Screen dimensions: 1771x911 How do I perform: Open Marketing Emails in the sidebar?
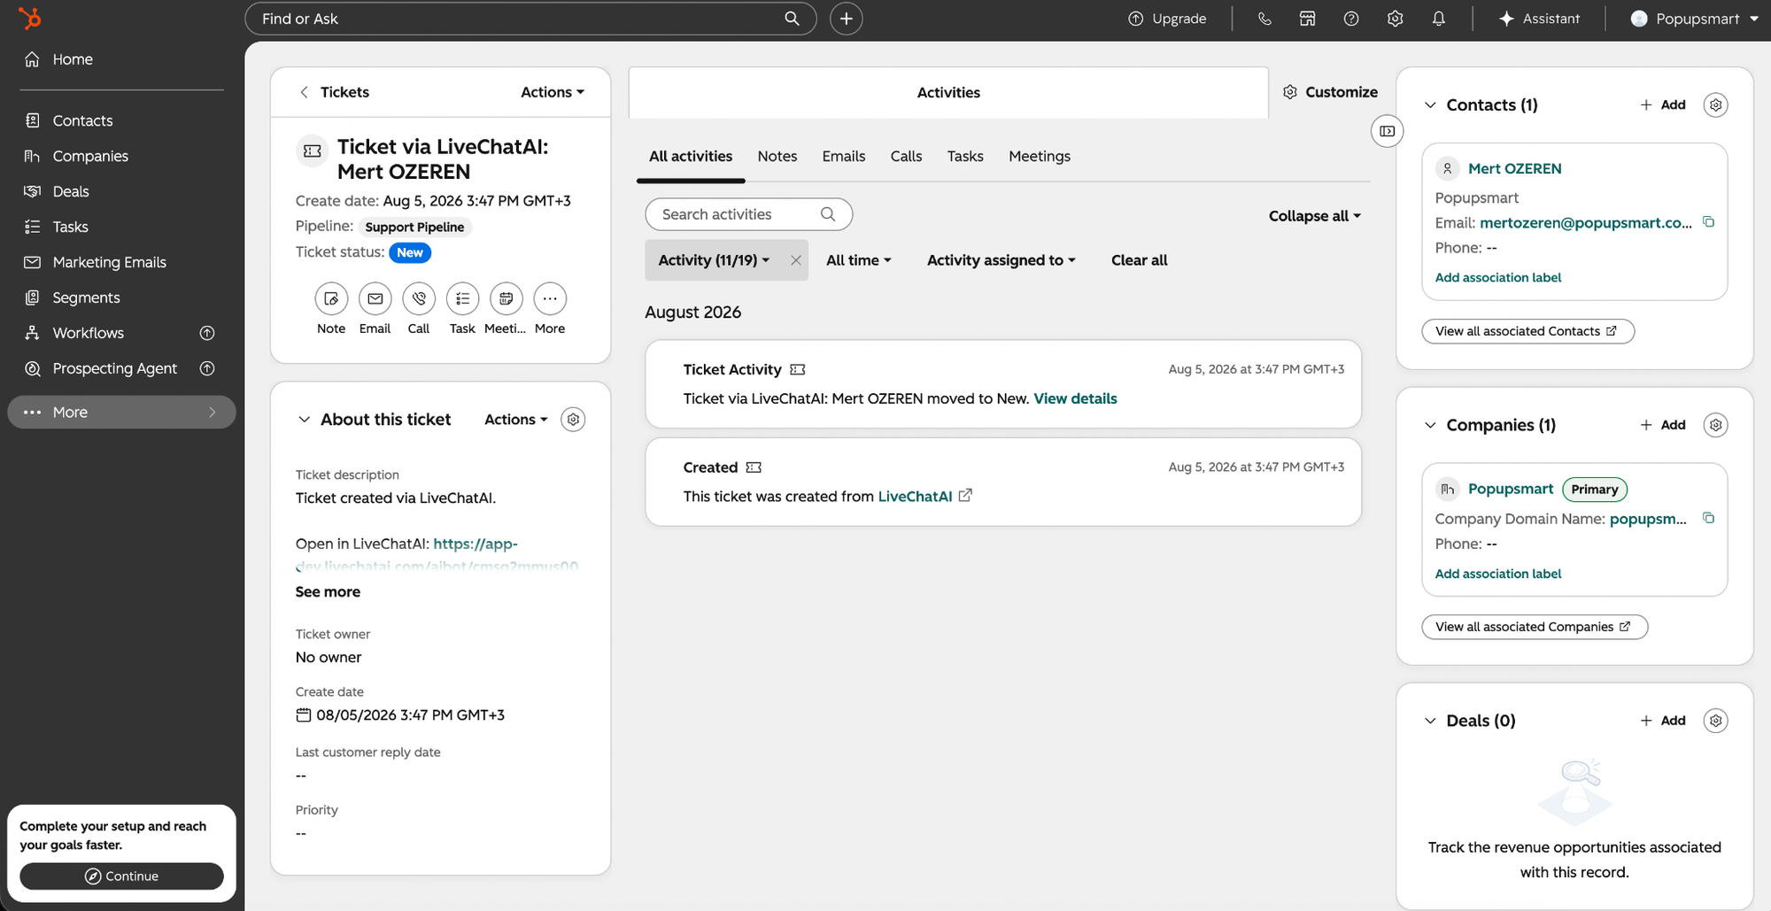[109, 262]
